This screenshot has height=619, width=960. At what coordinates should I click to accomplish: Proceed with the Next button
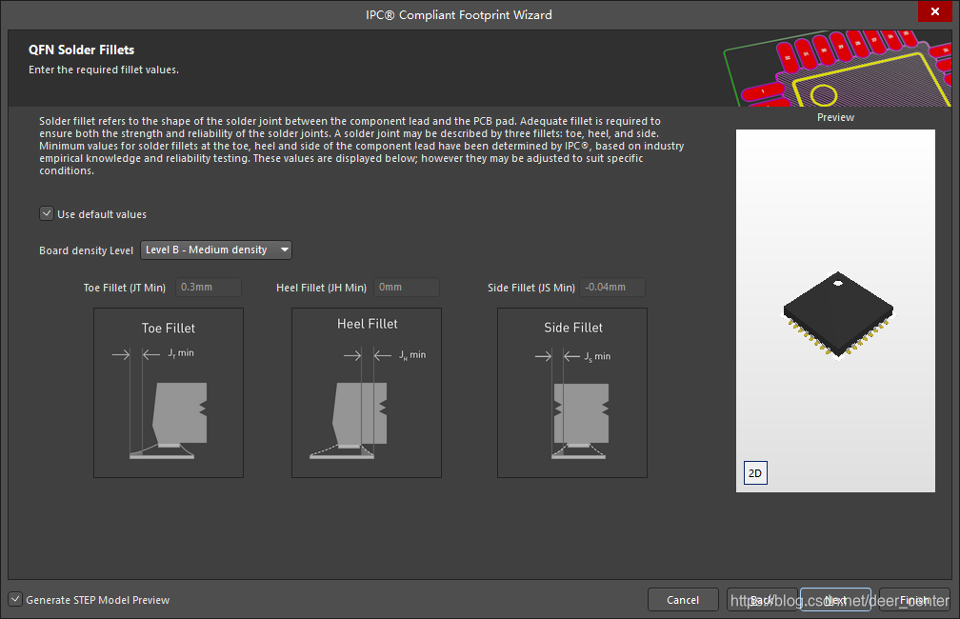point(835,600)
